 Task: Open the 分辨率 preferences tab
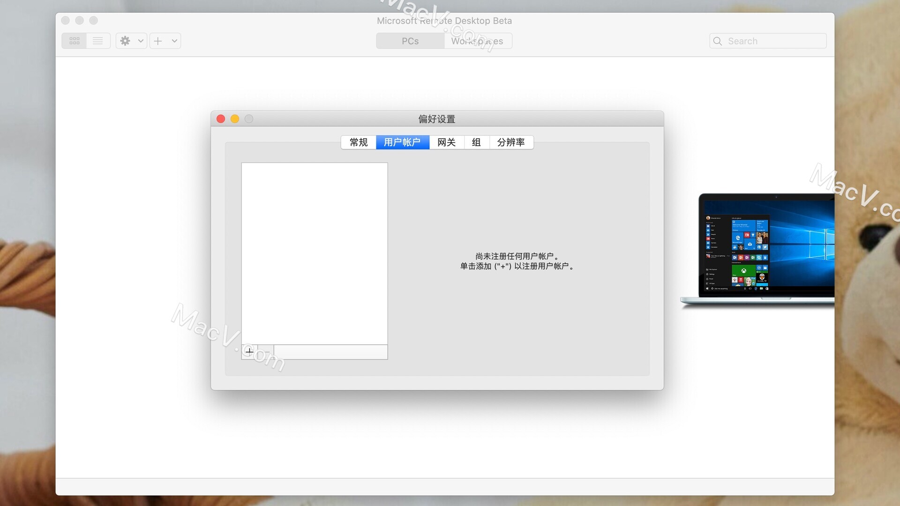point(511,142)
